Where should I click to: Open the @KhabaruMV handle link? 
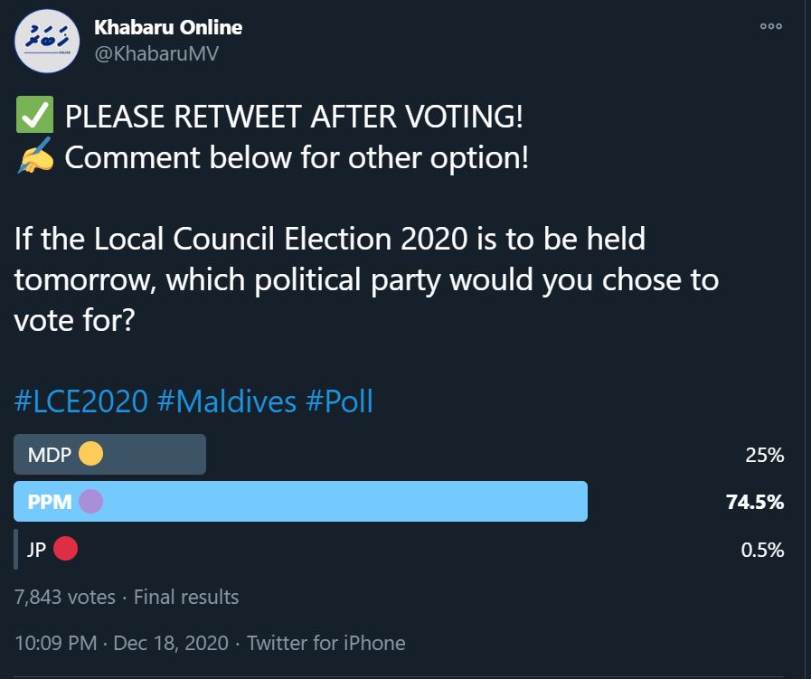click(x=156, y=54)
